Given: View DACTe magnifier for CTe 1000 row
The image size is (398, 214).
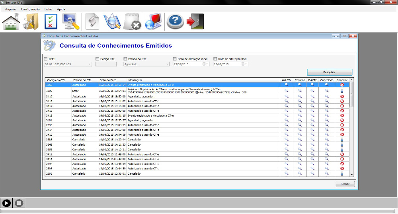Looking at the screenshot, I should tap(313, 91).
